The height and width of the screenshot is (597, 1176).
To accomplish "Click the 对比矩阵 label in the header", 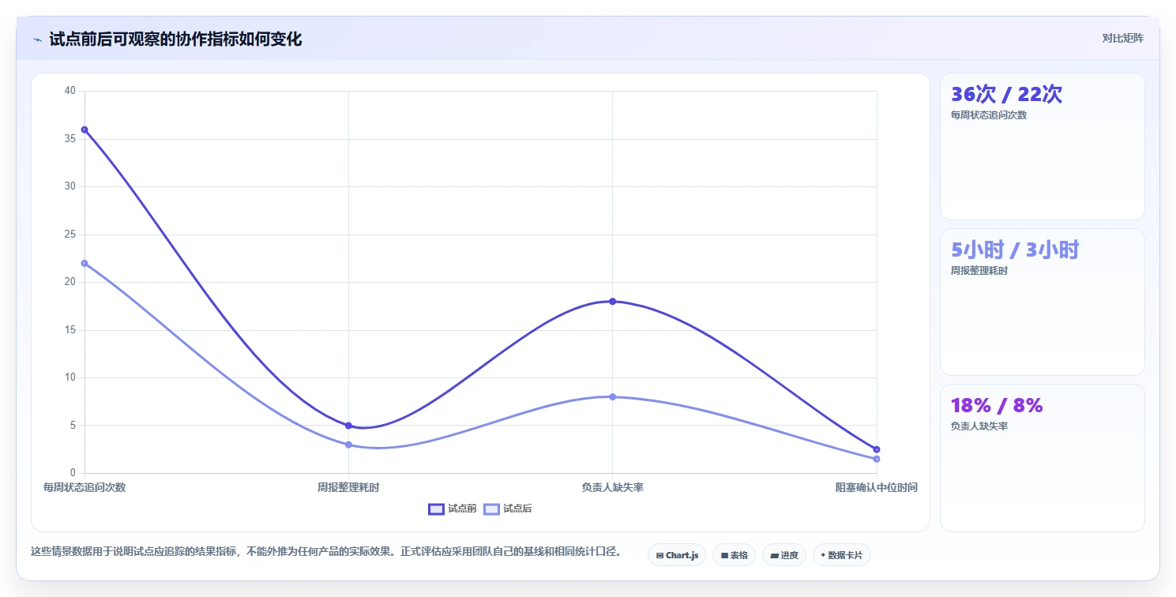I will [1122, 38].
